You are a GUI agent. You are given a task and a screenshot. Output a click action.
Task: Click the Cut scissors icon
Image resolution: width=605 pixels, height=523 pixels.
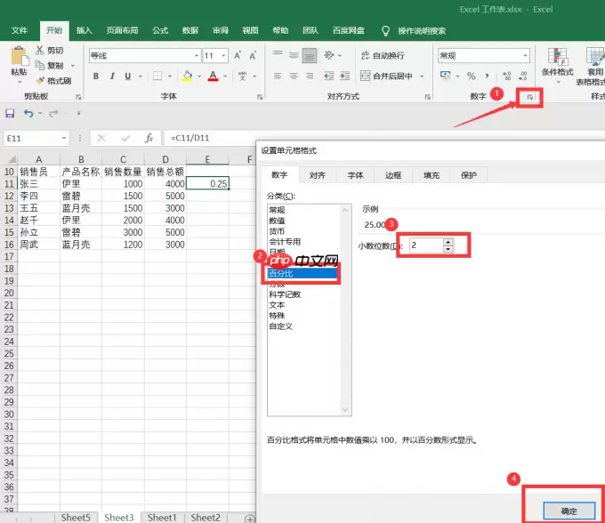[39, 50]
